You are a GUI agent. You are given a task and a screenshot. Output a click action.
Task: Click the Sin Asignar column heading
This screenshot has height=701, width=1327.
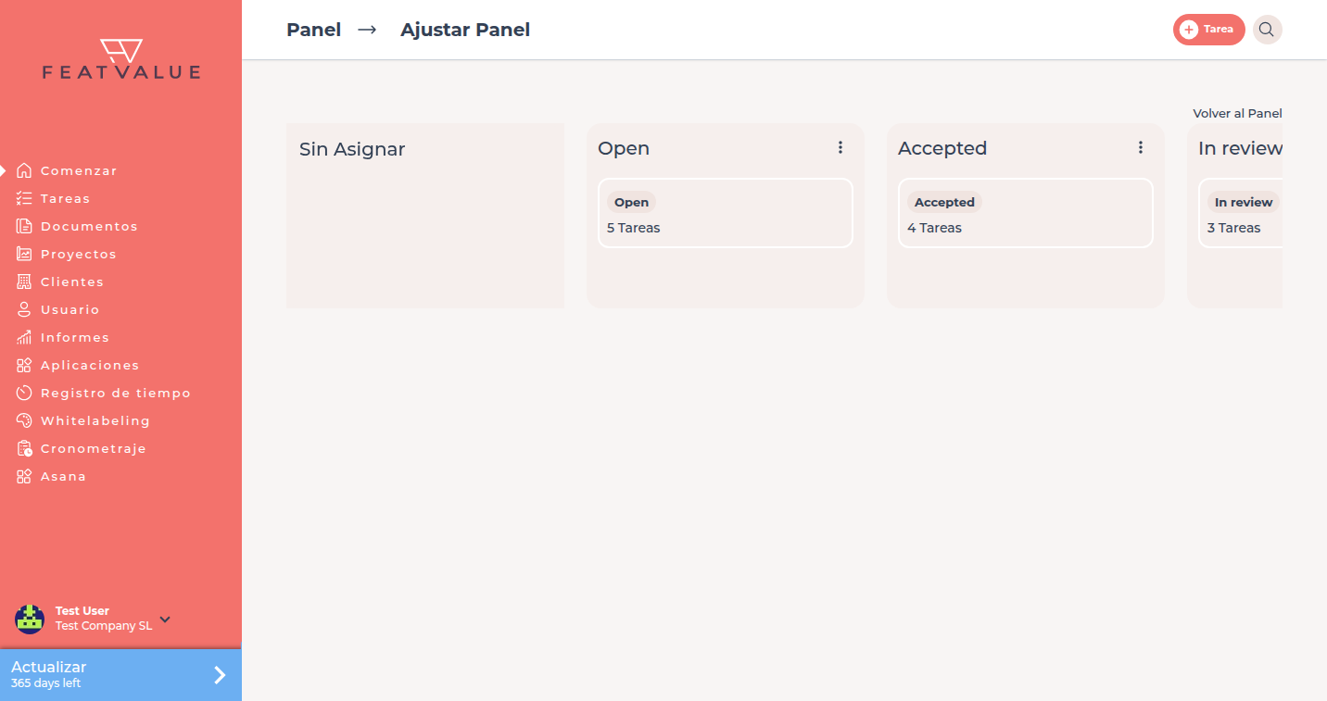coord(352,149)
